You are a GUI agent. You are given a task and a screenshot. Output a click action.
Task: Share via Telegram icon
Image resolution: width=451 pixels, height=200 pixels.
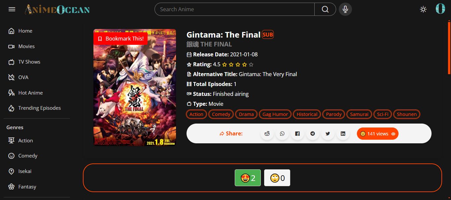(x=313, y=133)
